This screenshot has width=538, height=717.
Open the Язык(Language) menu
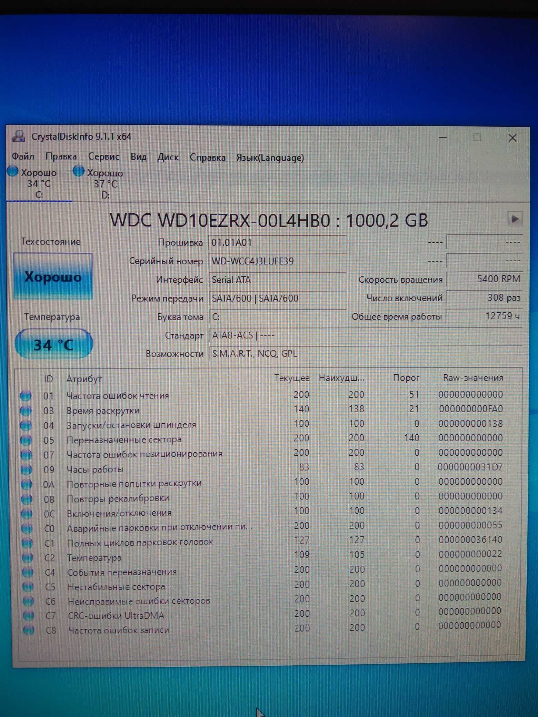270,158
